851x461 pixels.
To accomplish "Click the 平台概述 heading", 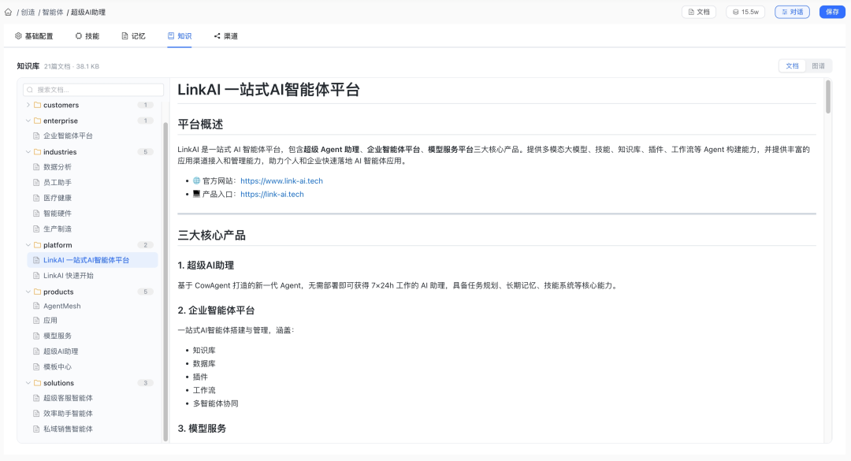I will [x=200, y=125].
